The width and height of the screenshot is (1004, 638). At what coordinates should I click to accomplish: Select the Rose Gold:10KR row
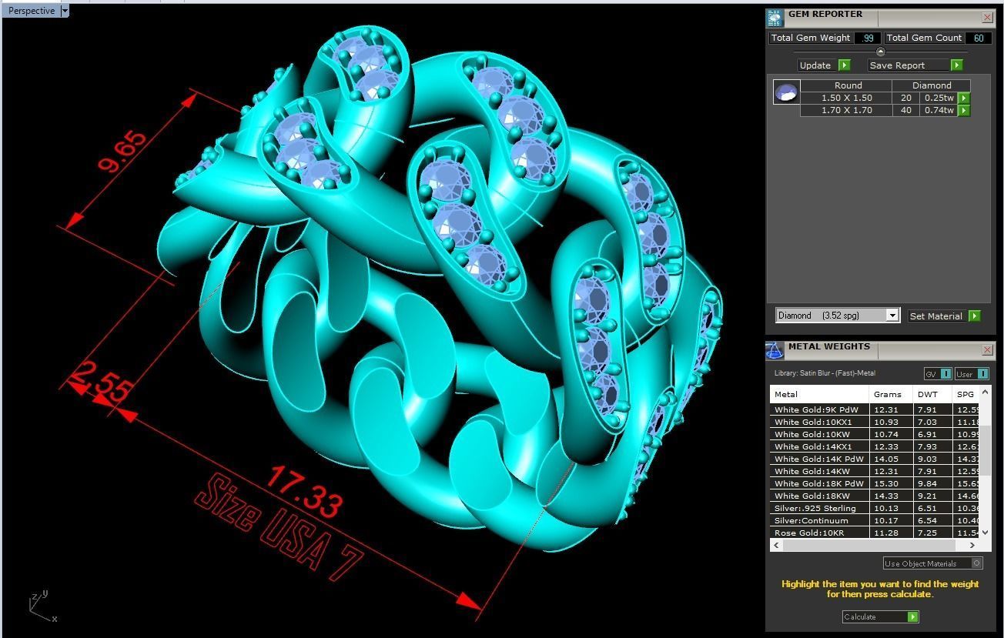coord(875,533)
